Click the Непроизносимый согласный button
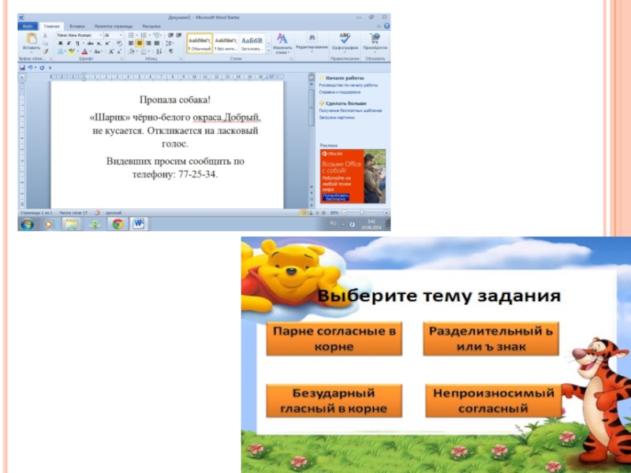Image resolution: width=631 pixels, height=473 pixels. pyautogui.click(x=494, y=400)
